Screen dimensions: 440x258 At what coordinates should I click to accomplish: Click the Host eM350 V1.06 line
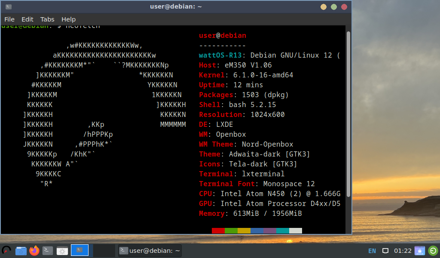point(235,65)
